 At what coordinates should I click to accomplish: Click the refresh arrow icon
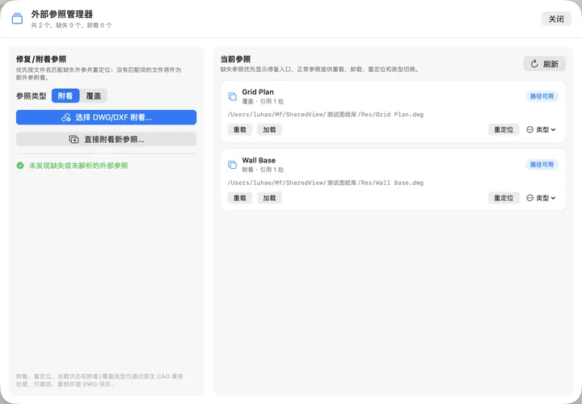tap(534, 64)
